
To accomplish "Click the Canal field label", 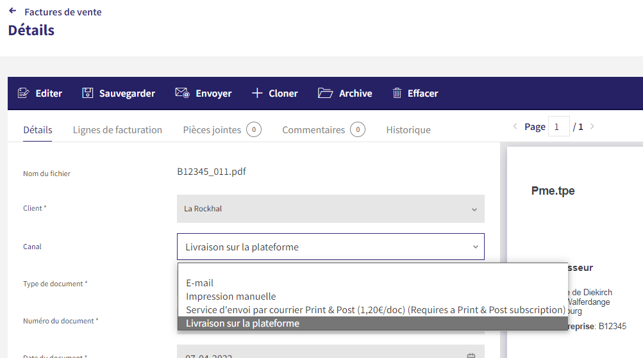I will (32, 247).
